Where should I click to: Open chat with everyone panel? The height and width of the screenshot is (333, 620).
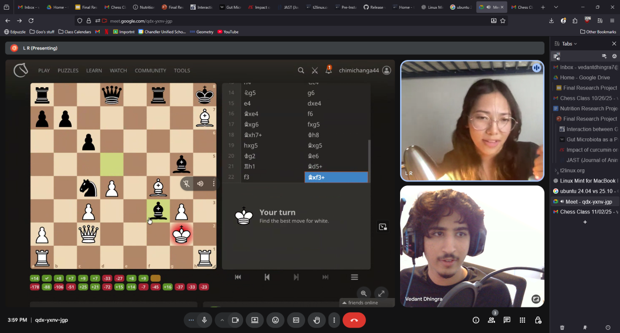pos(507,320)
